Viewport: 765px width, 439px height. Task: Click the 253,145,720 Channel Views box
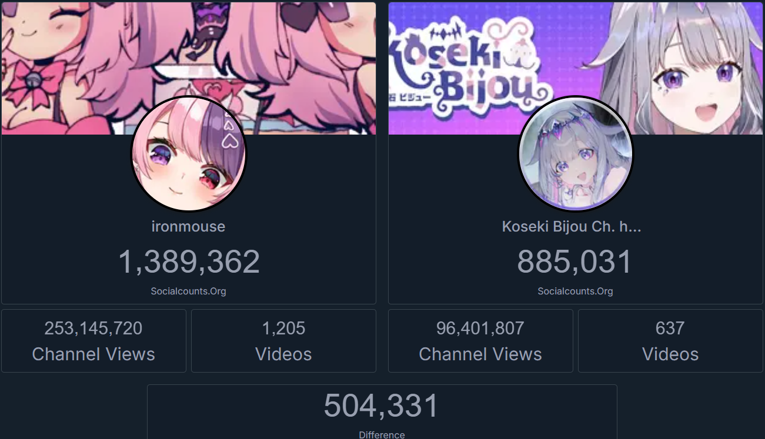(x=93, y=341)
